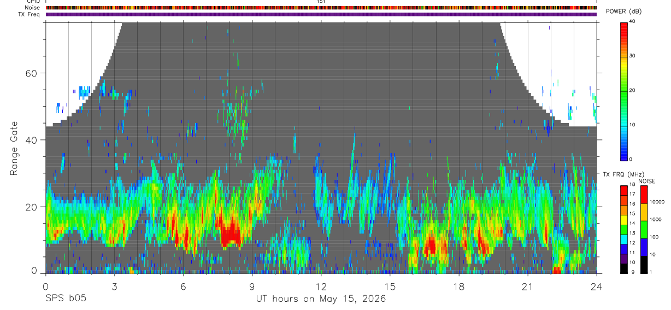Viewport: 671px width, 310px height.
Task: Click the POWER (dB) color bar
Action: tap(623, 91)
